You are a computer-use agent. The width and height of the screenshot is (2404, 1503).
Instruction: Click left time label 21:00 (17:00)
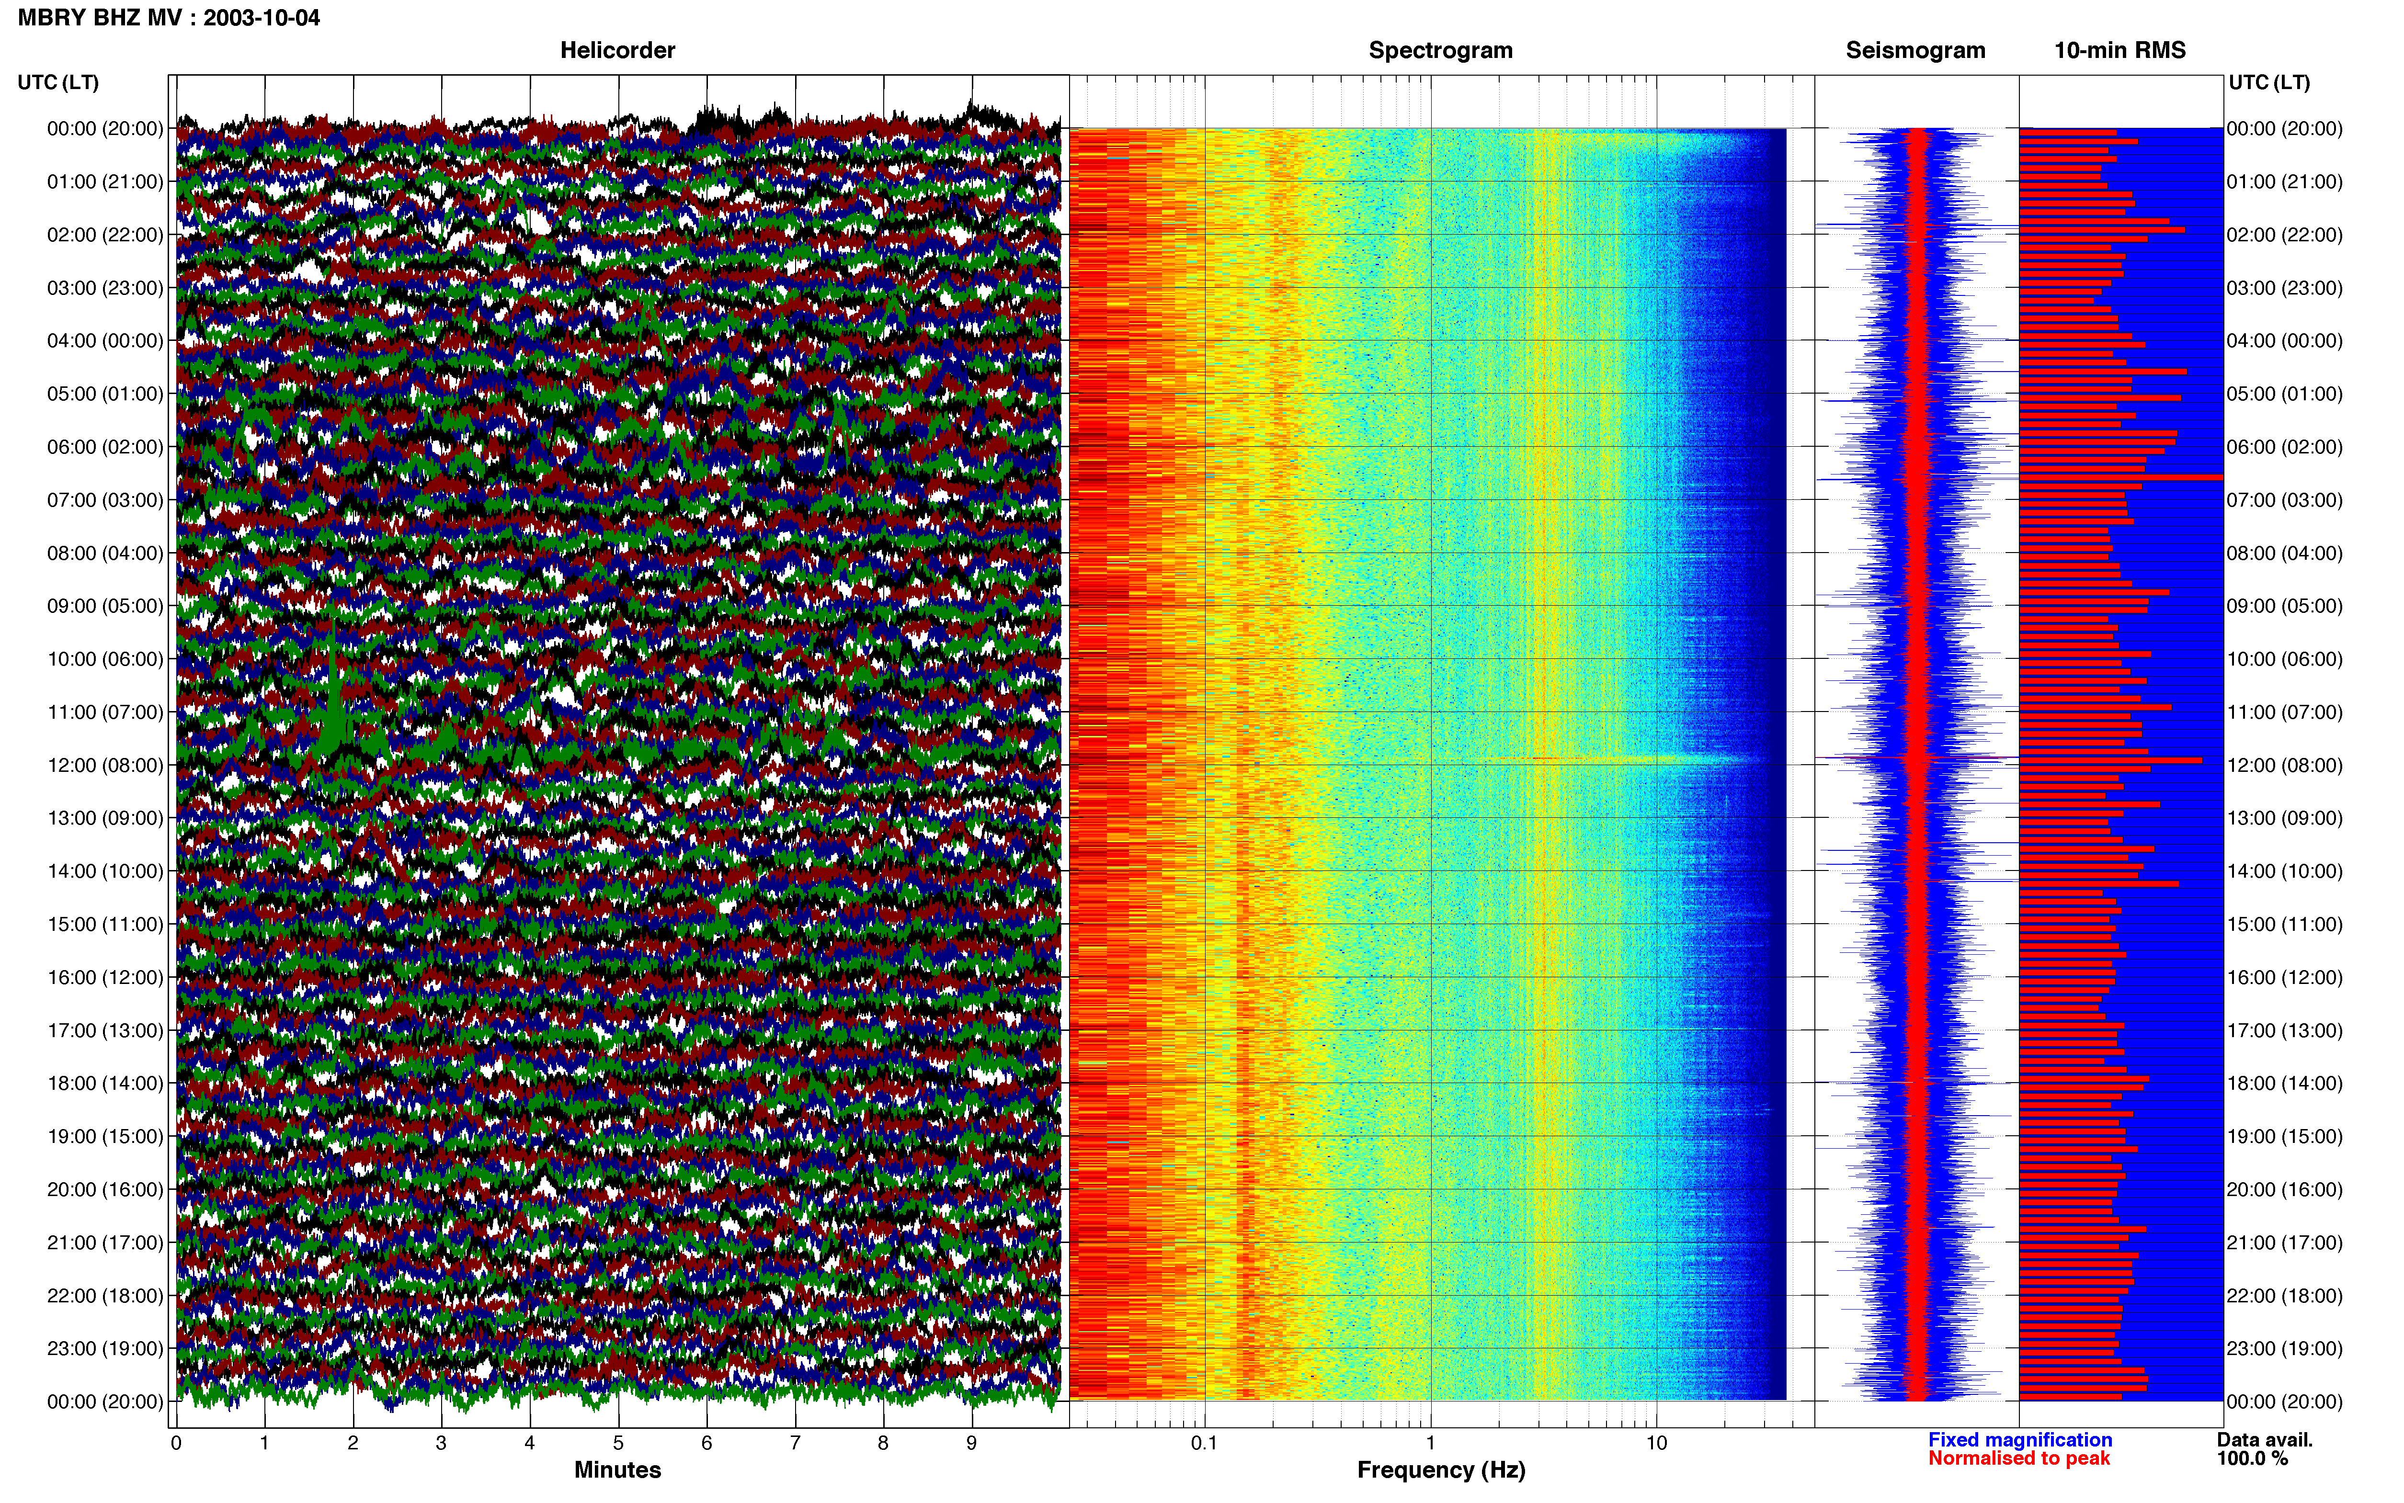105,1243
